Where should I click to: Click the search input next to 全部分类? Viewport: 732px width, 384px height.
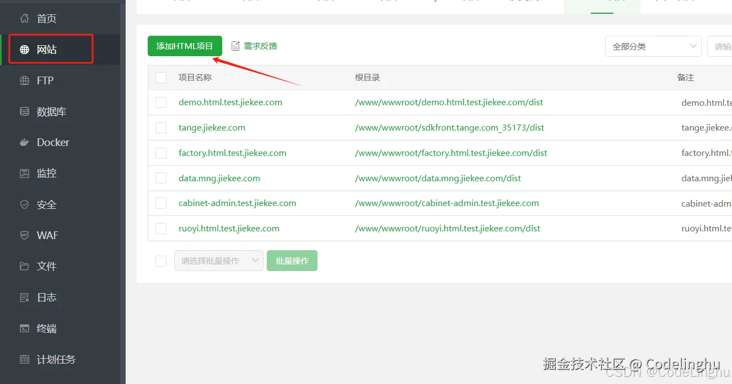point(720,46)
